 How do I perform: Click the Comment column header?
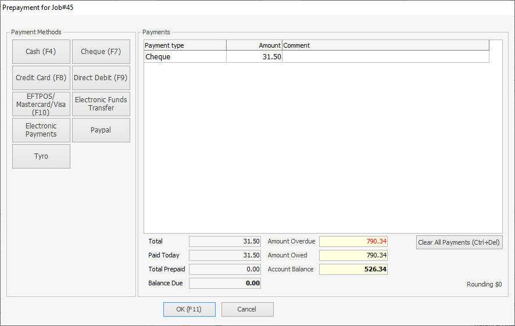tap(385, 45)
